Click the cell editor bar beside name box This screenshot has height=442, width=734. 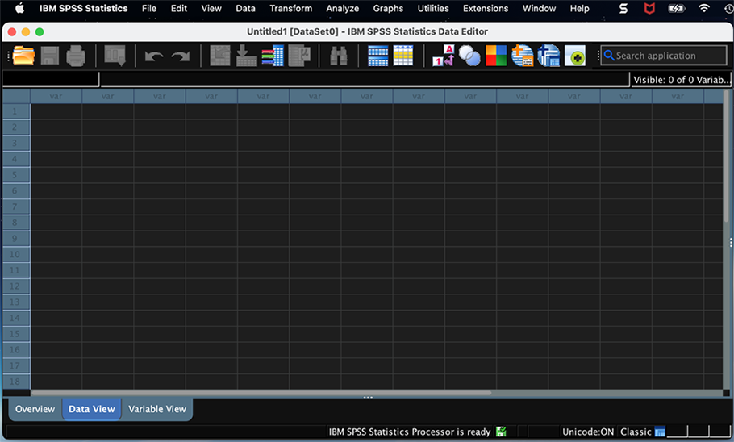coord(365,80)
